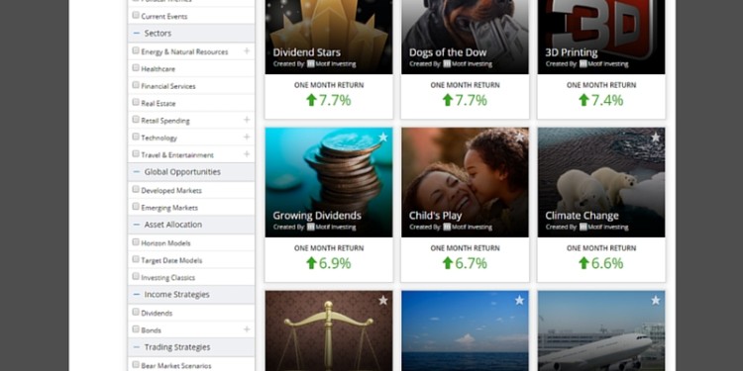
Task: Star the Growing Dividends motif
Action: 382,138
